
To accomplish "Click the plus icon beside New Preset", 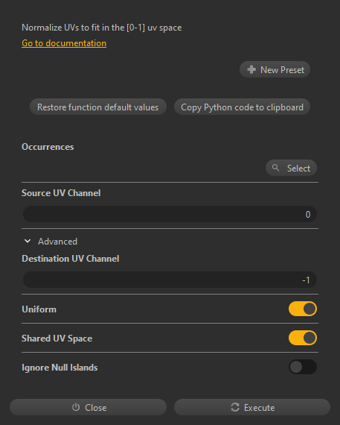I will pyautogui.click(x=251, y=69).
